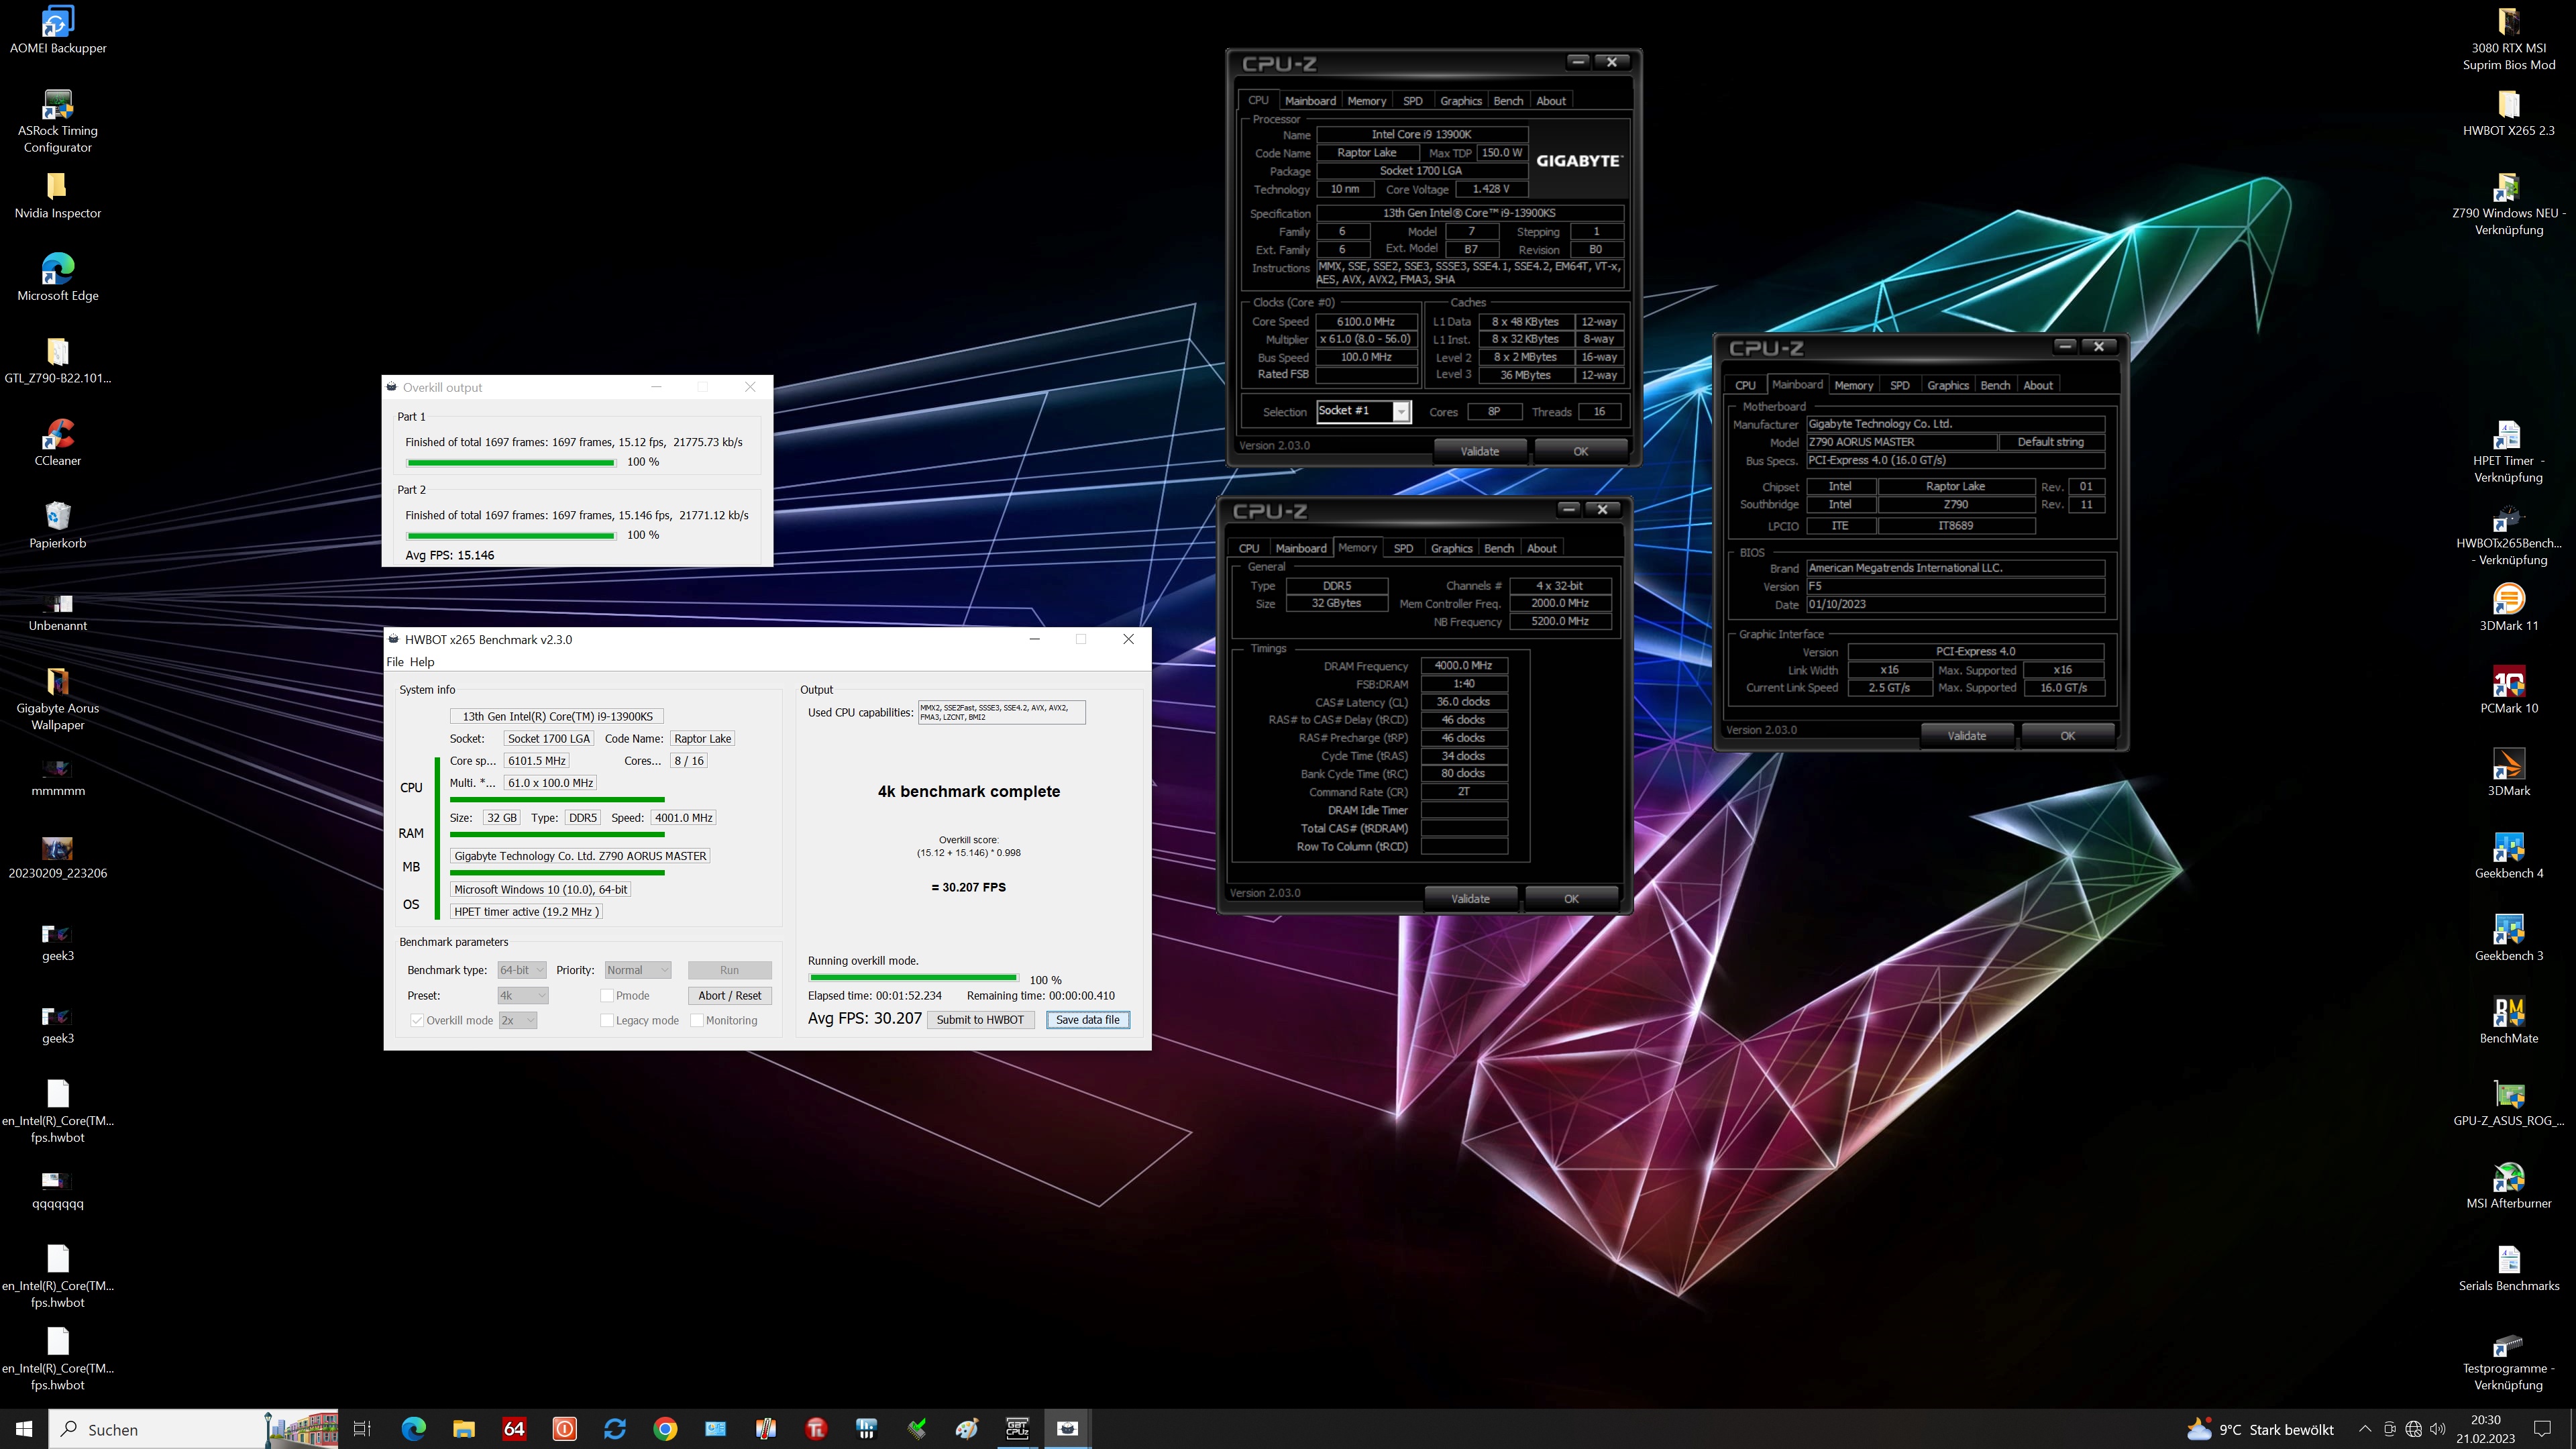Screen dimensions: 2576x1449
Task: Toggle the Pmode checkbox
Action: (607, 995)
